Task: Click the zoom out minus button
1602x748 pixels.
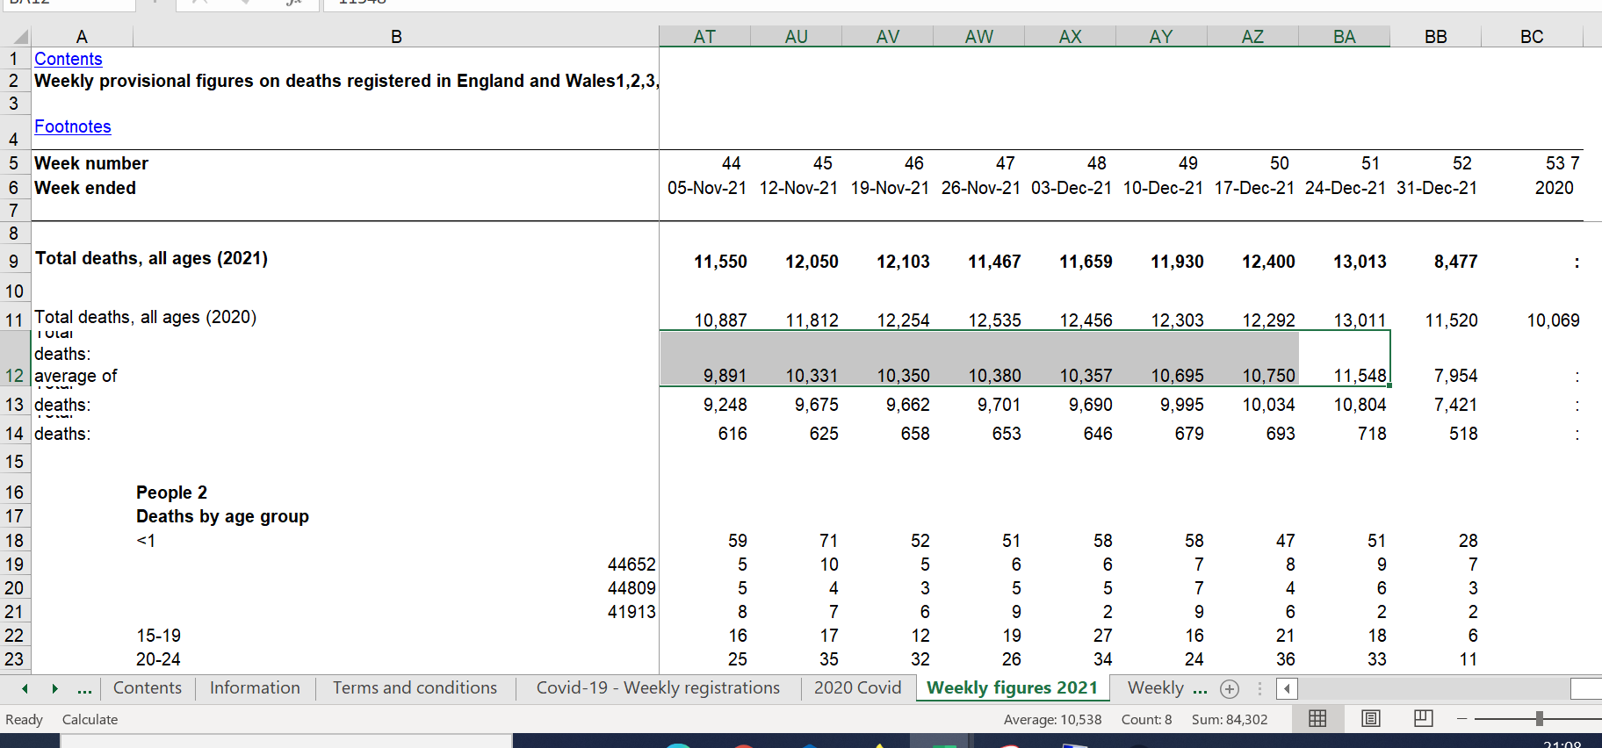Action: 1461,719
